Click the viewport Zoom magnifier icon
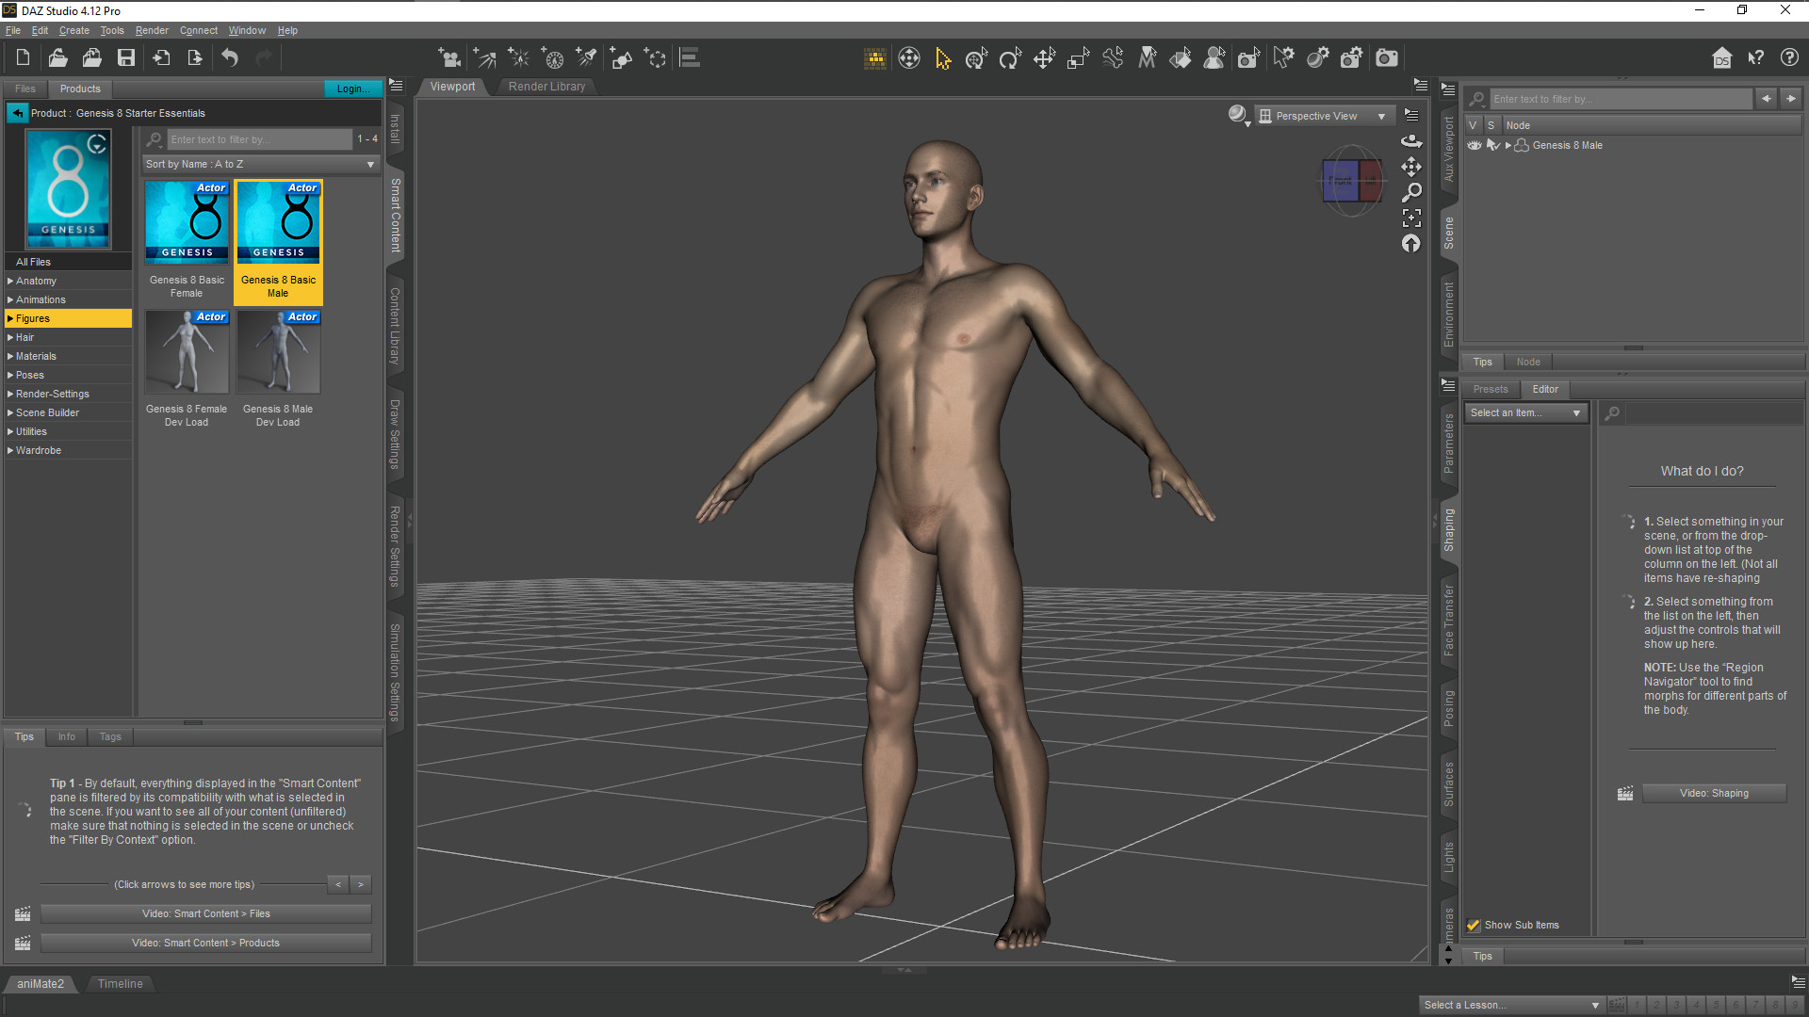 (1410, 192)
